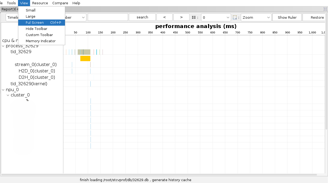The image size is (328, 183).
Task: Click the row height icon beside the 0 dropdown
Action: tap(194, 17)
